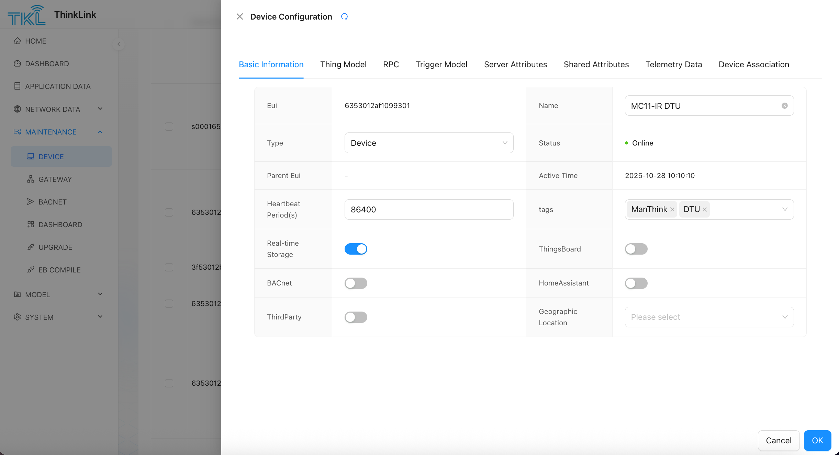Remove the DTU tag

point(705,210)
